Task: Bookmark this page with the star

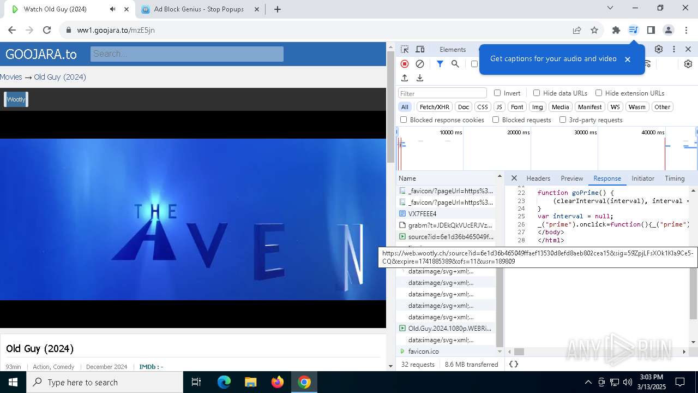Action: coord(594,30)
